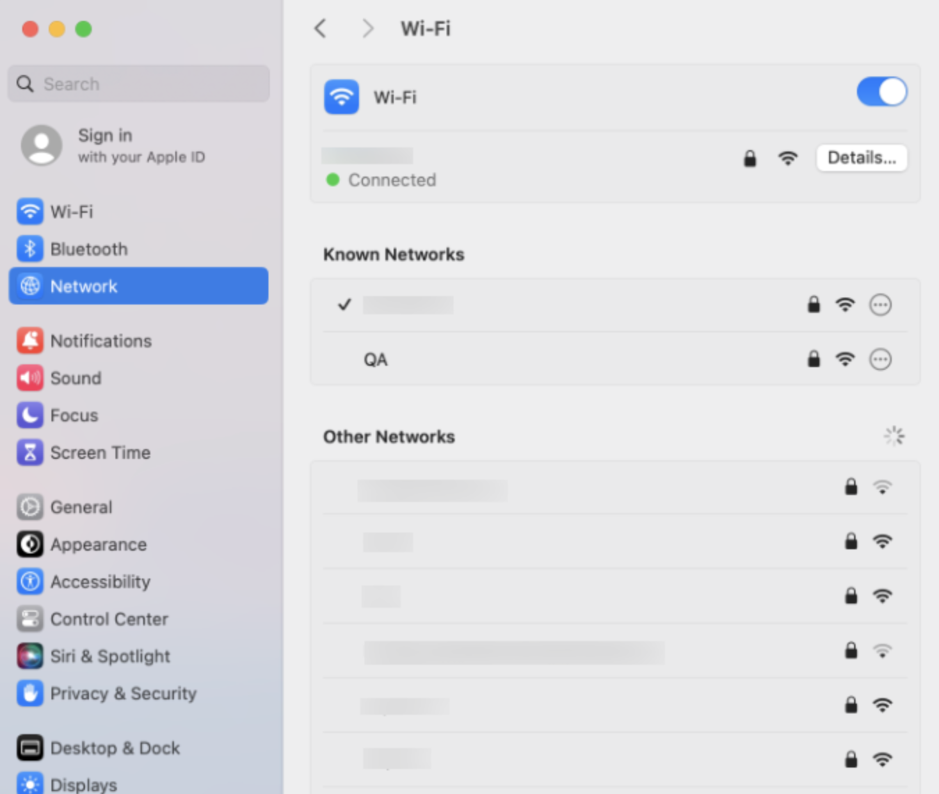Screen dimensions: 939x794
Task: Click the Apple ID avatar icon
Action: [42, 145]
